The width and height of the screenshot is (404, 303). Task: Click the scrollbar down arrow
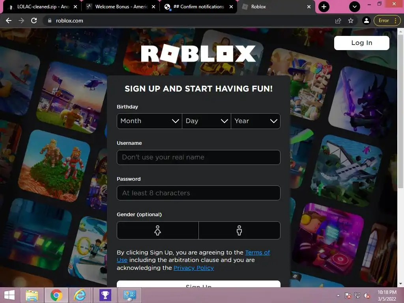click(x=400, y=284)
